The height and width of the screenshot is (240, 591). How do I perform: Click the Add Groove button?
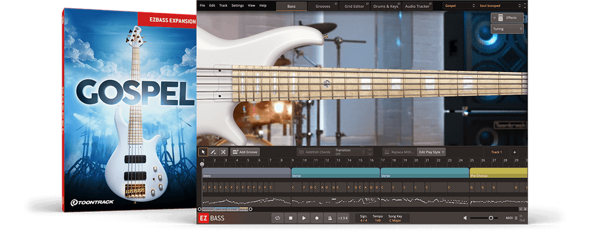(x=245, y=152)
